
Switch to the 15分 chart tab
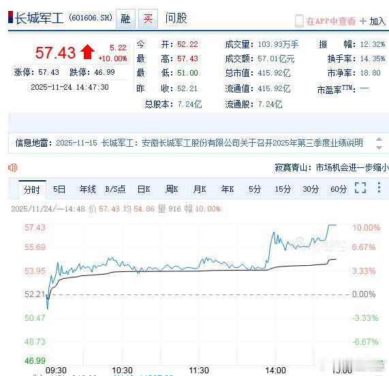point(283,190)
